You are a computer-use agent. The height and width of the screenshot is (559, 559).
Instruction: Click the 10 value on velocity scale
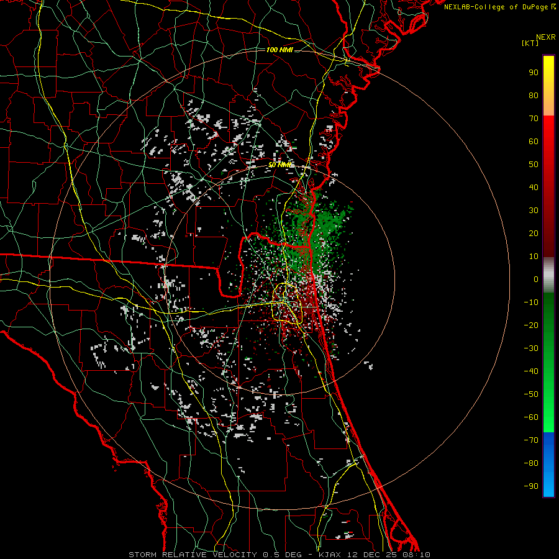pos(534,257)
